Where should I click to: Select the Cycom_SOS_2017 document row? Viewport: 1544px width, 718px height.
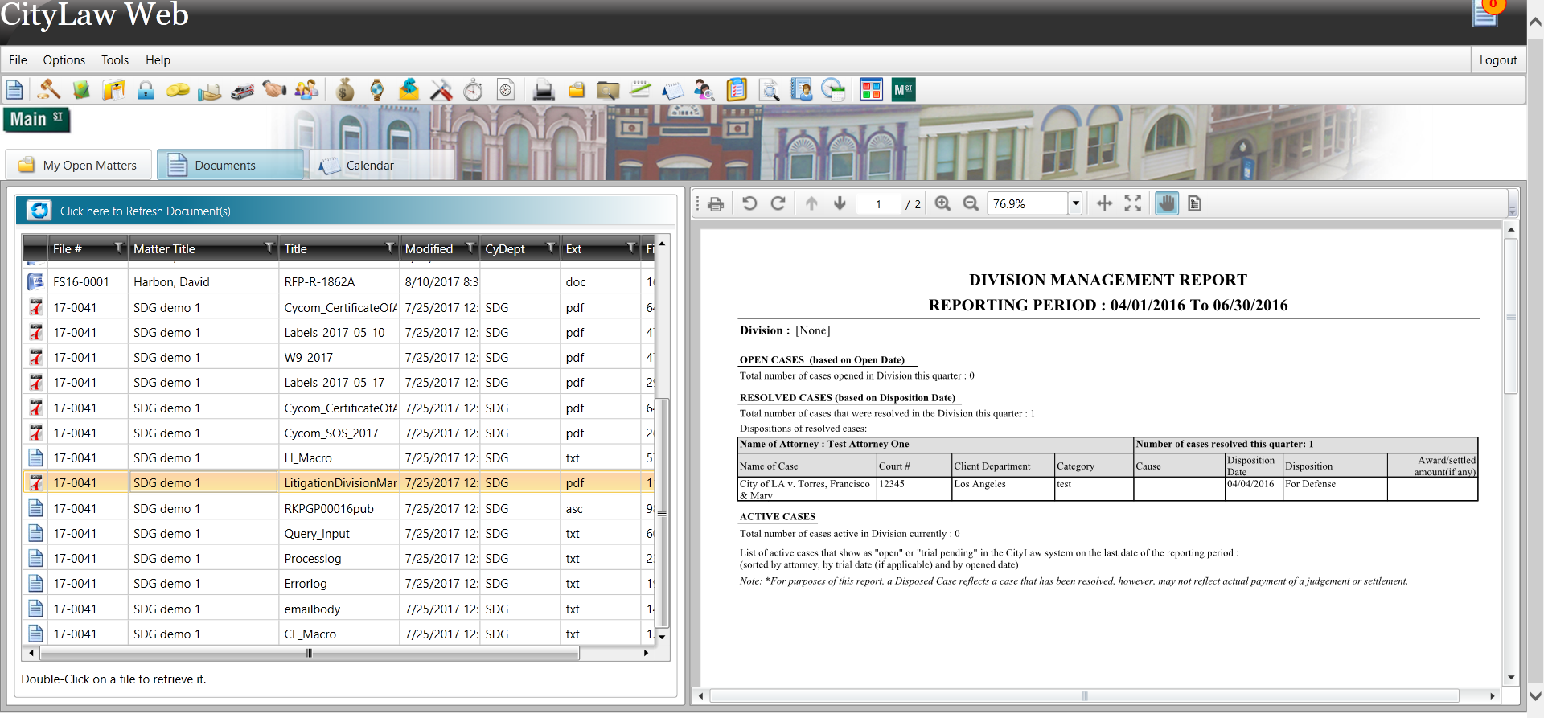coord(338,433)
